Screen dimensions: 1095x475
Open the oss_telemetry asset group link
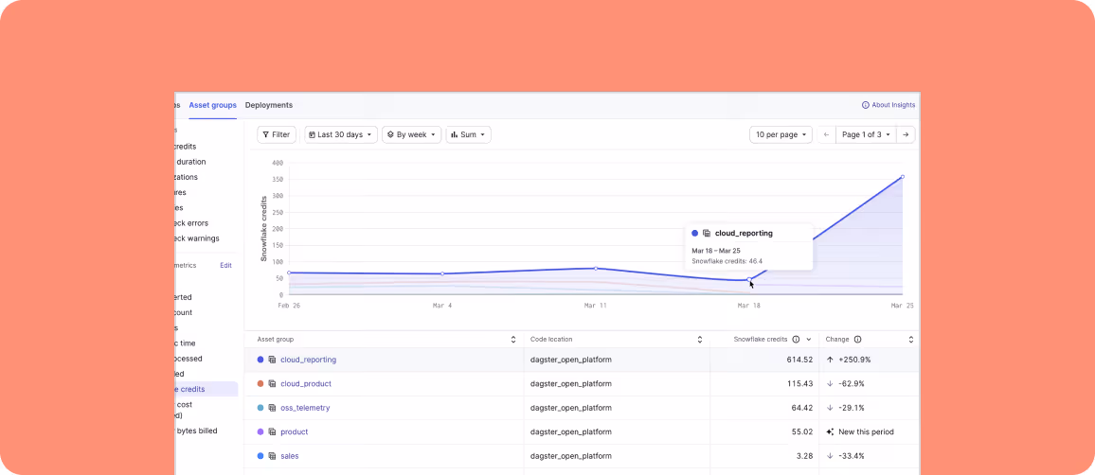pyautogui.click(x=305, y=408)
